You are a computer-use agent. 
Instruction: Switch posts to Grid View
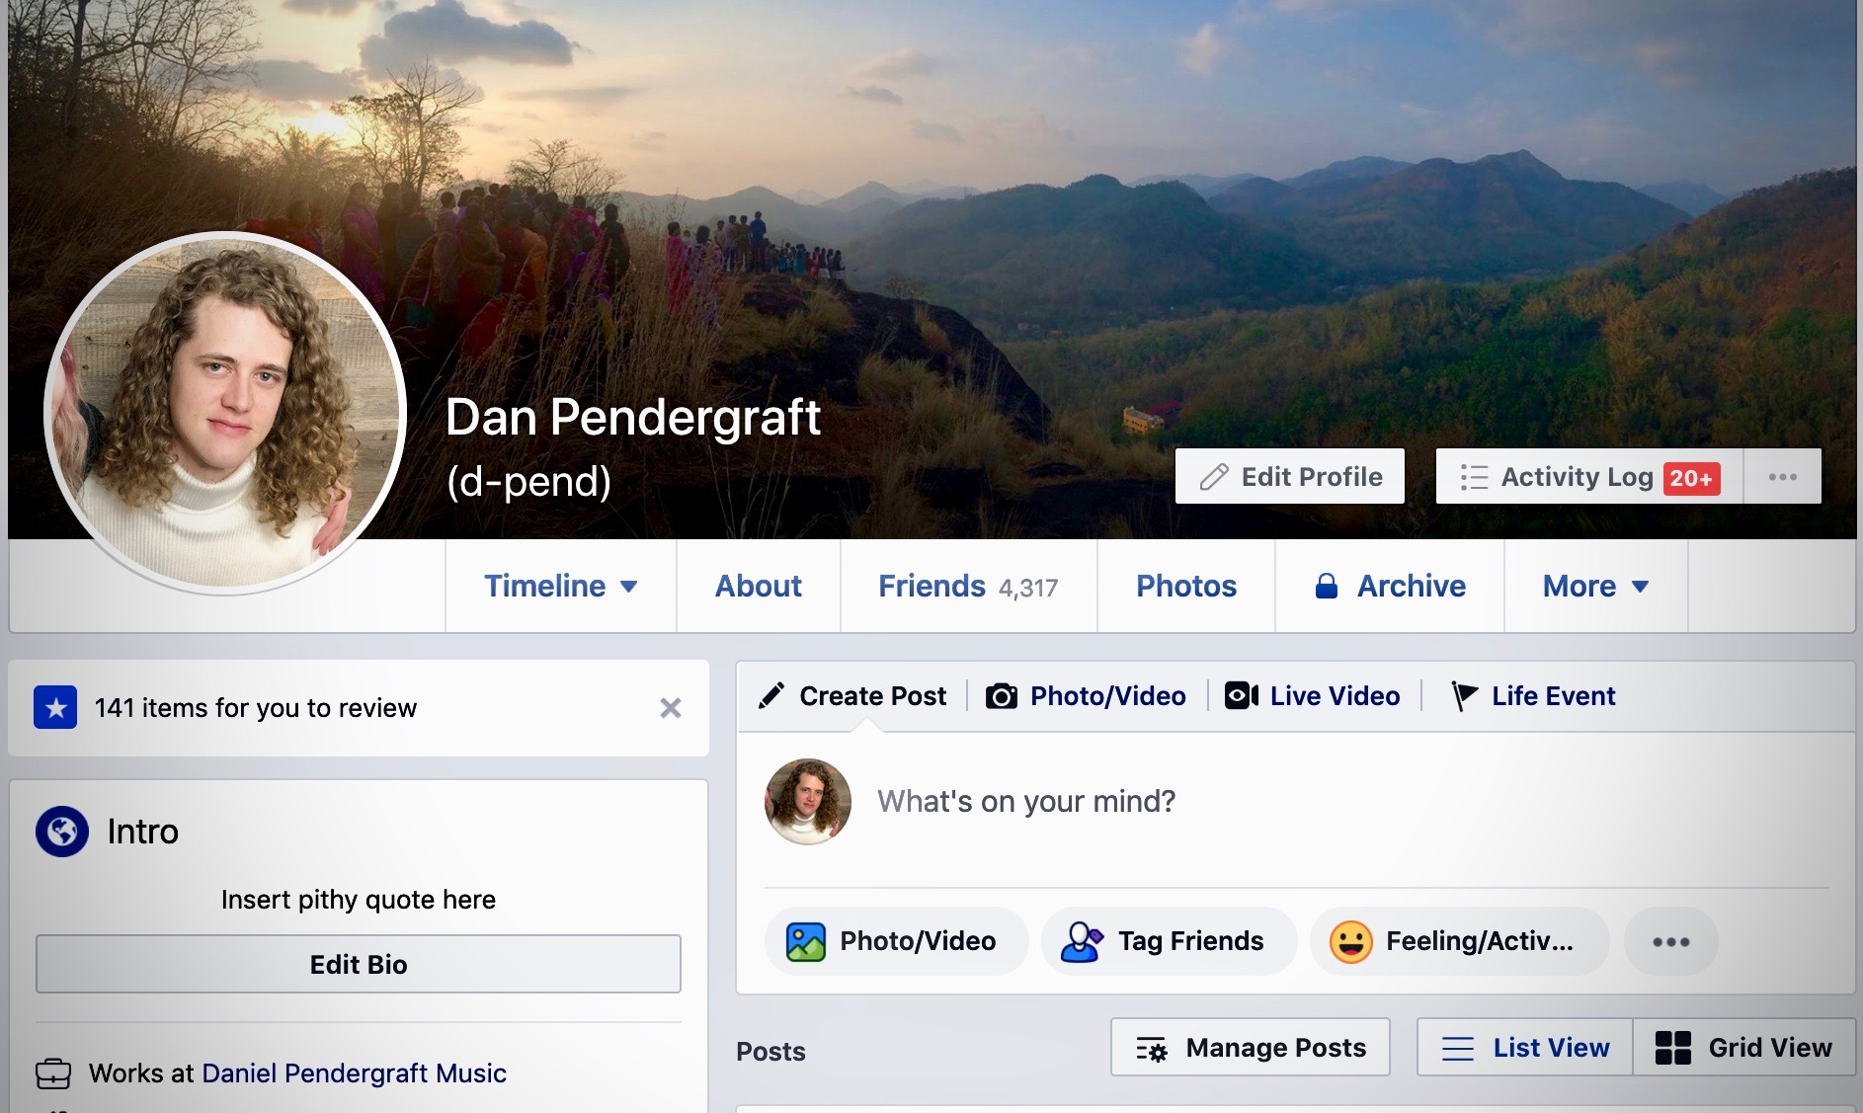click(1743, 1047)
